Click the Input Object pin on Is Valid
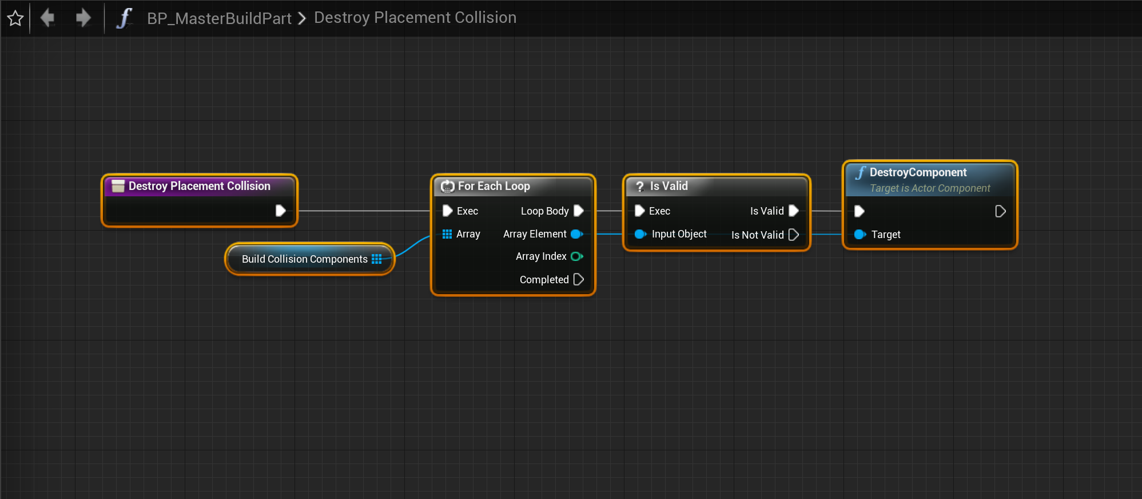 (x=640, y=234)
